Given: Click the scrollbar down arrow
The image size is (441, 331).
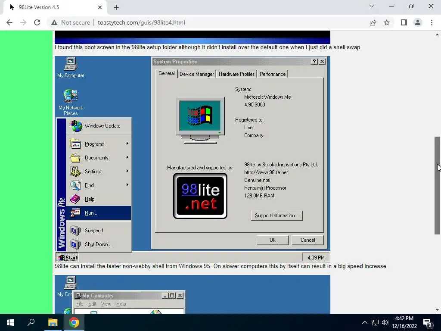Looking at the screenshot, I should pyautogui.click(x=437, y=310).
